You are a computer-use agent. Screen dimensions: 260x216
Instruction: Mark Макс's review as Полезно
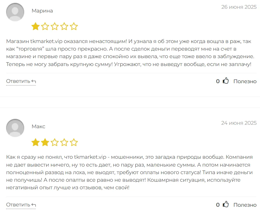(x=245, y=205)
